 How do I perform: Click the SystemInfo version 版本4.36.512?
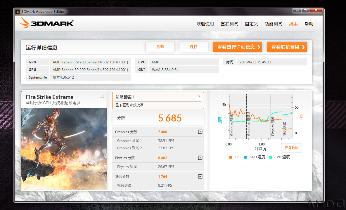point(63,77)
